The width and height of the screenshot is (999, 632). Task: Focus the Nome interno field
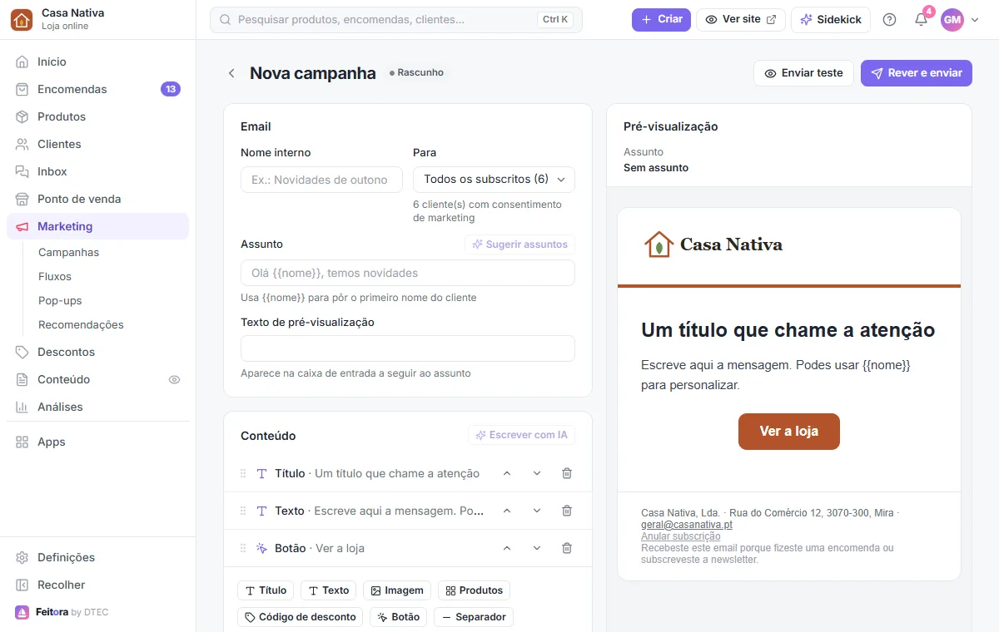point(320,180)
